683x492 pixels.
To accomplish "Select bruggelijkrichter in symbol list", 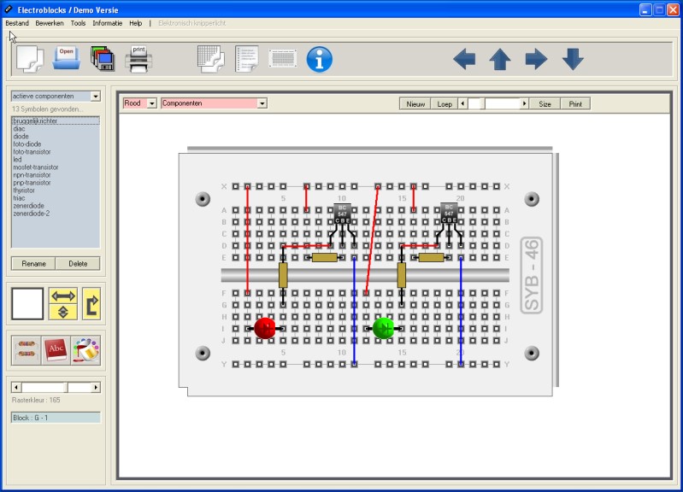I will click(56, 120).
